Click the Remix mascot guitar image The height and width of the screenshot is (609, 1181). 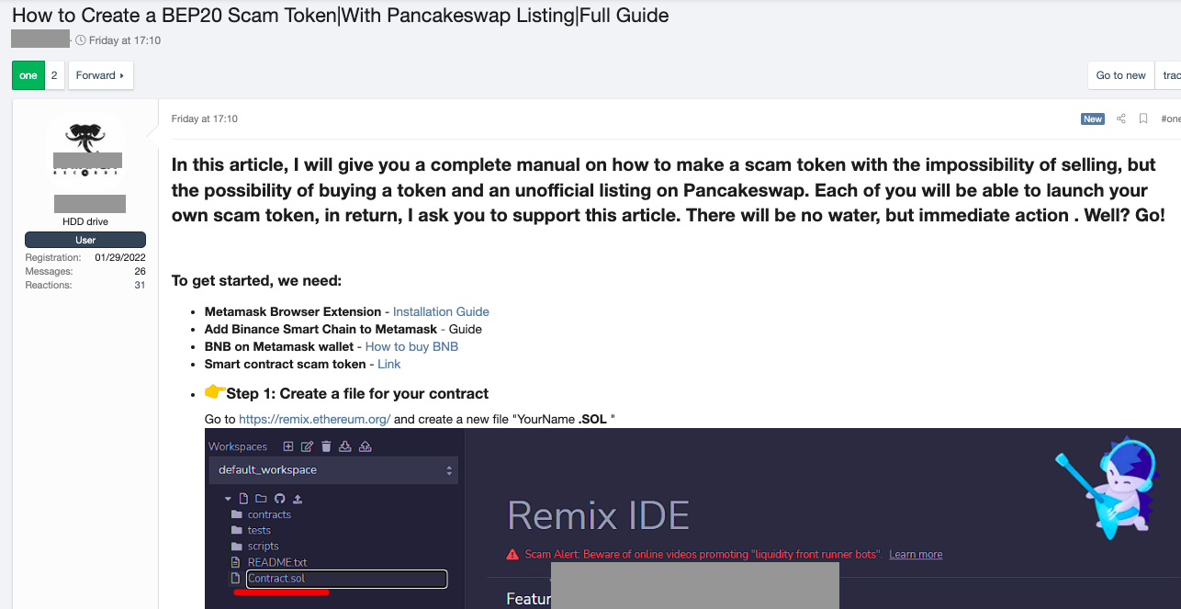click(x=1108, y=488)
